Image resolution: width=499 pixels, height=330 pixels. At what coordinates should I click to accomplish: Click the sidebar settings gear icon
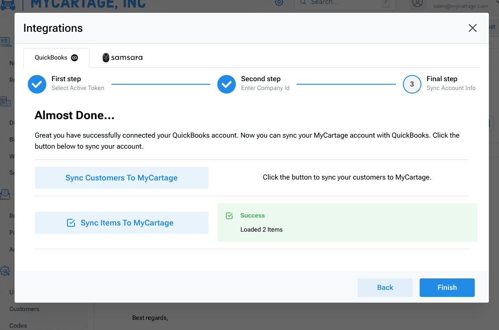point(5,271)
